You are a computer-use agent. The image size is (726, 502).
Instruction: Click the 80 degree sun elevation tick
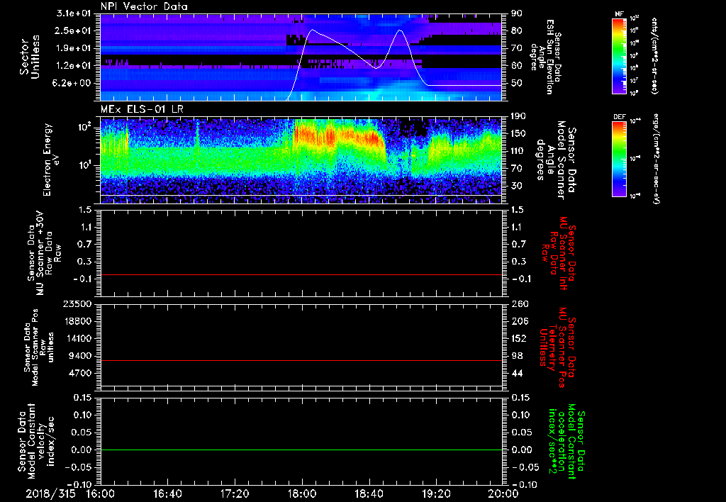(516, 30)
